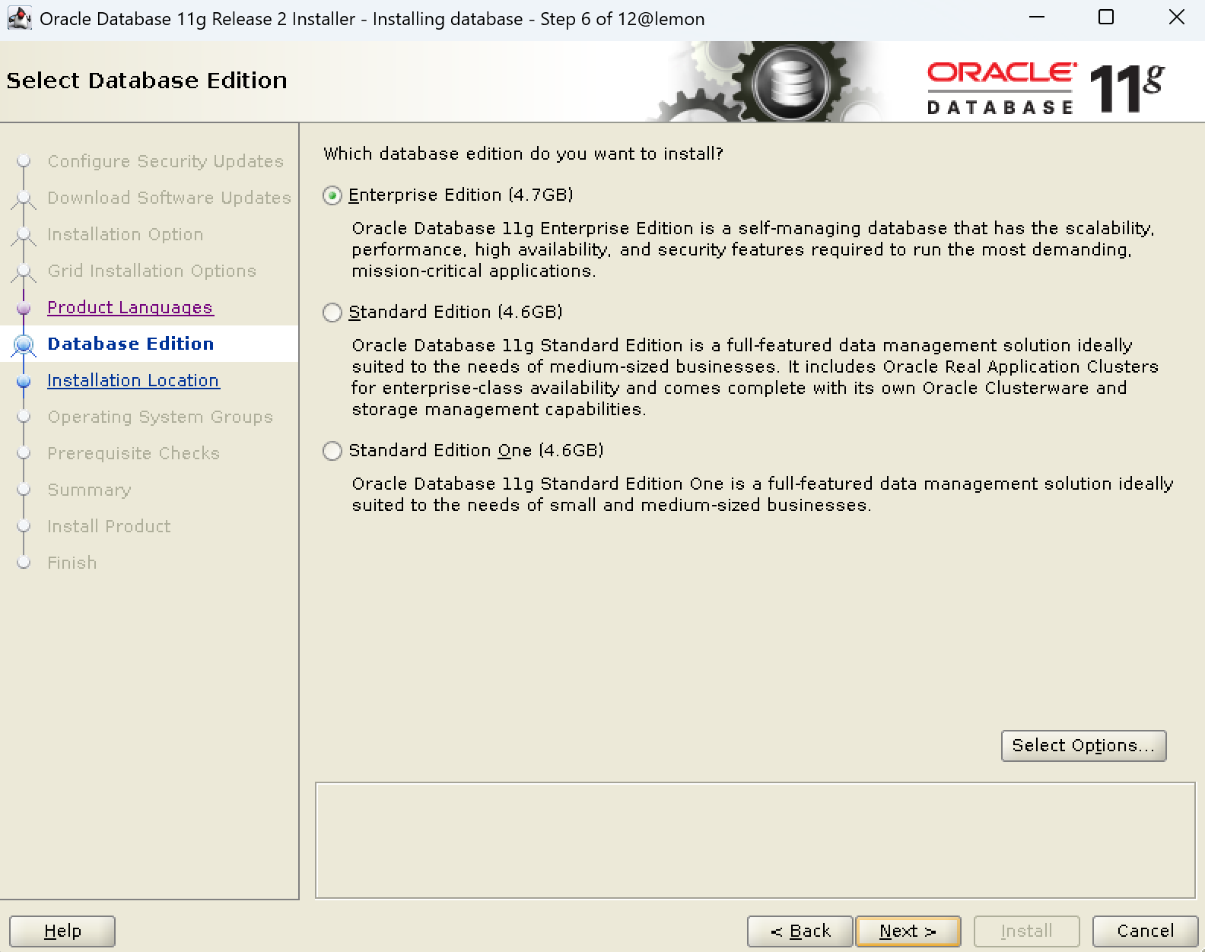
Task: Click the empty message area at bottom
Action: coord(755,840)
